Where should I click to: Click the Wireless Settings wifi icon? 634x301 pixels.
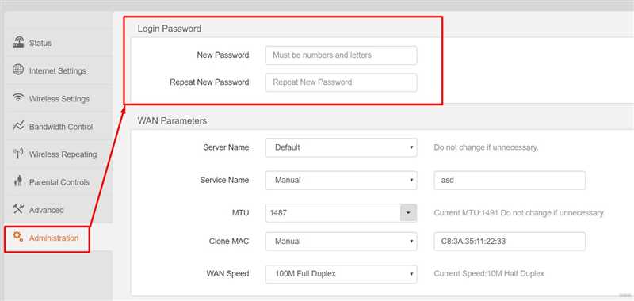click(18, 97)
